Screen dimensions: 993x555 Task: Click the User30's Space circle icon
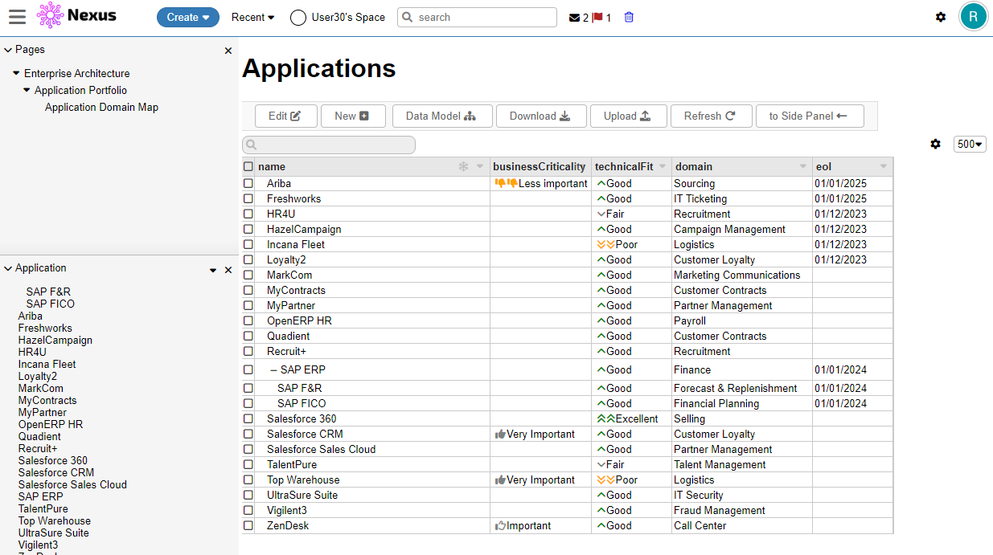298,18
